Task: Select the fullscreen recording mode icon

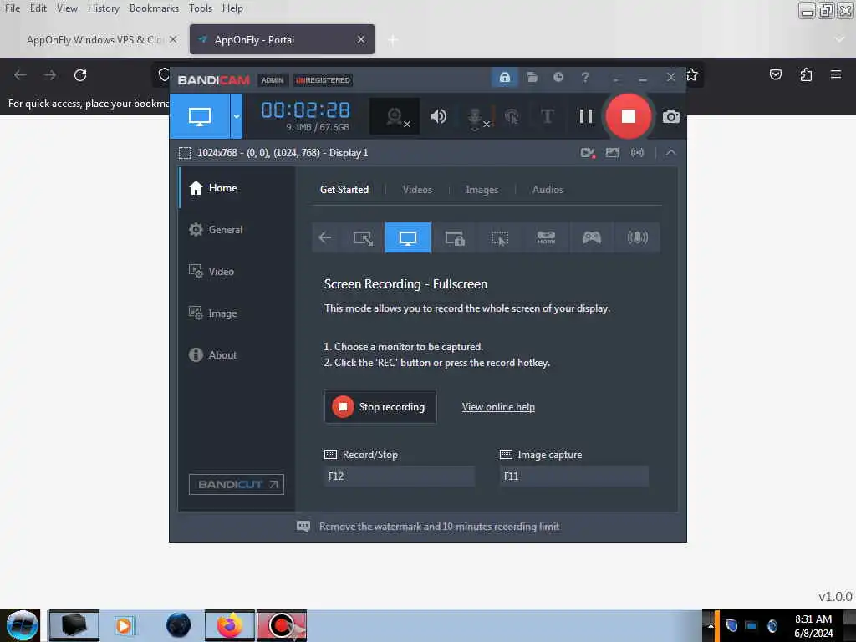Action: pyautogui.click(x=408, y=237)
